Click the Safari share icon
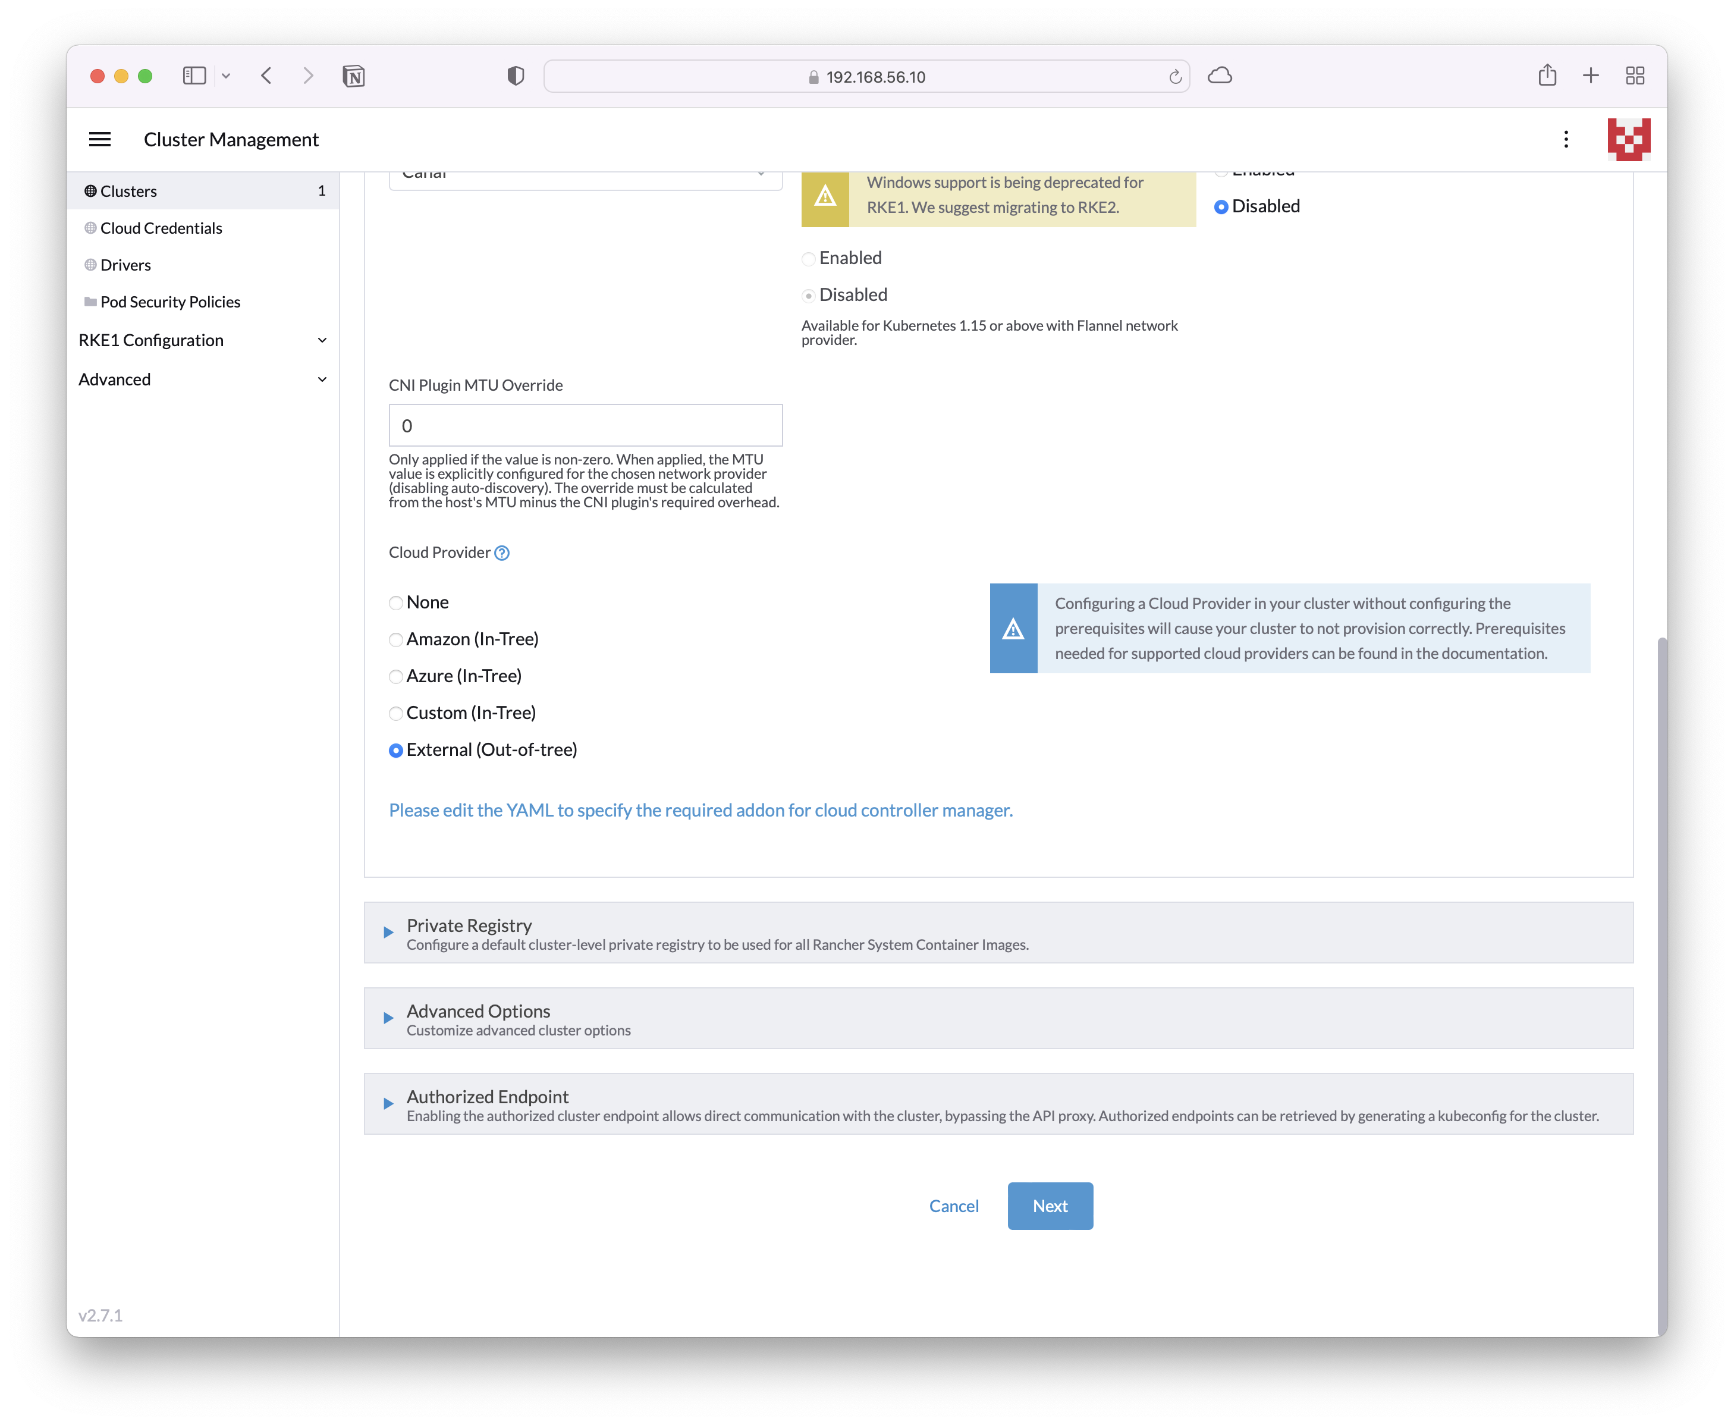This screenshot has width=1734, height=1425. click(1547, 76)
